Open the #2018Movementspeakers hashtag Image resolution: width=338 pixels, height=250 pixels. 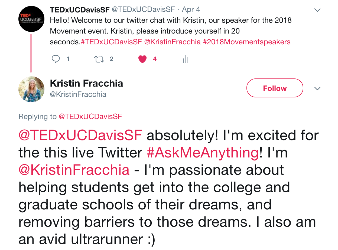[x=247, y=42]
